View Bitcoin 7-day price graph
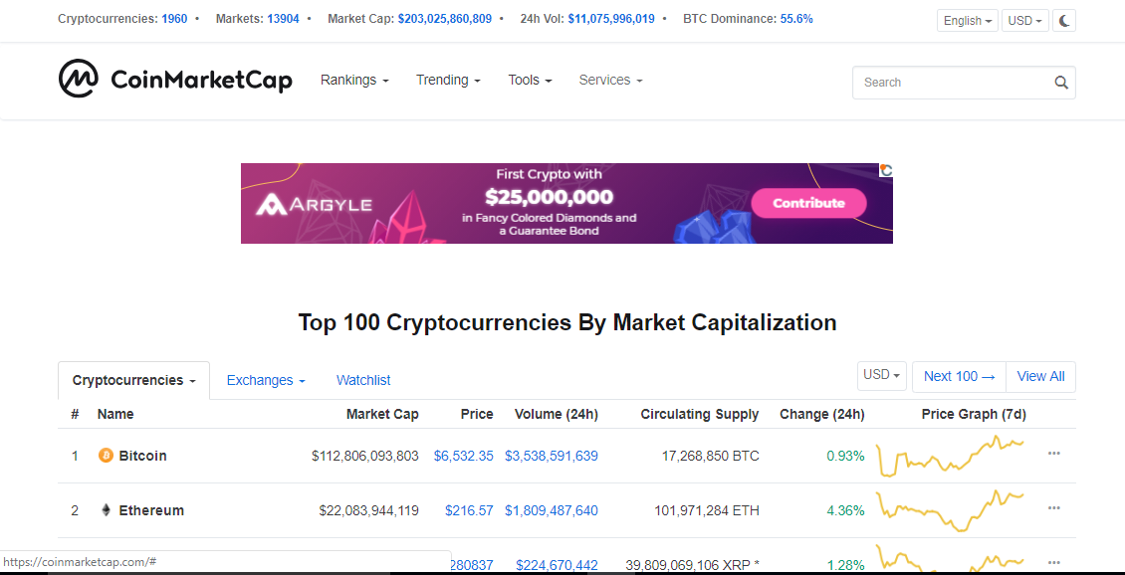1125x575 pixels. [950, 456]
